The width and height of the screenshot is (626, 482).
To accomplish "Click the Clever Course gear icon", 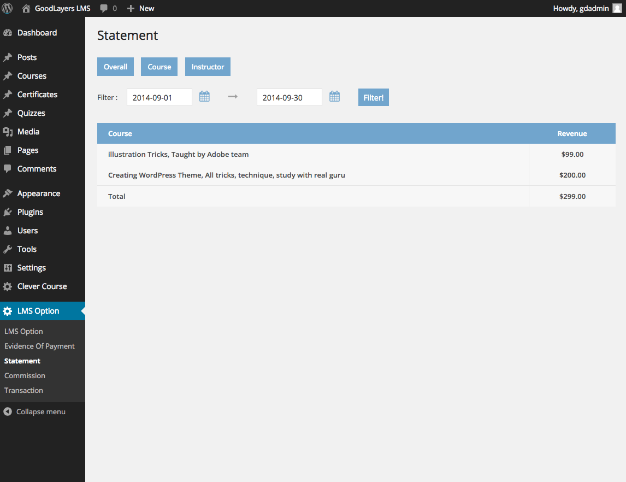I will [8, 286].
